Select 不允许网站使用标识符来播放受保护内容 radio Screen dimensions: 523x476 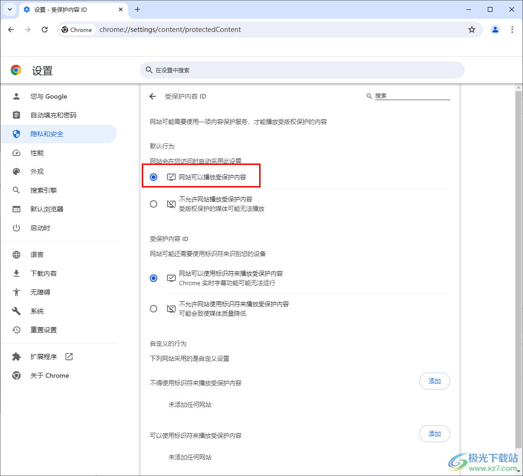[x=154, y=309]
